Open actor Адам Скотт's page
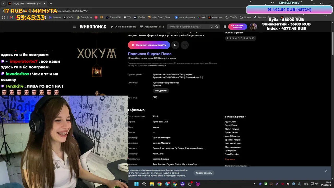 [x=230, y=122]
